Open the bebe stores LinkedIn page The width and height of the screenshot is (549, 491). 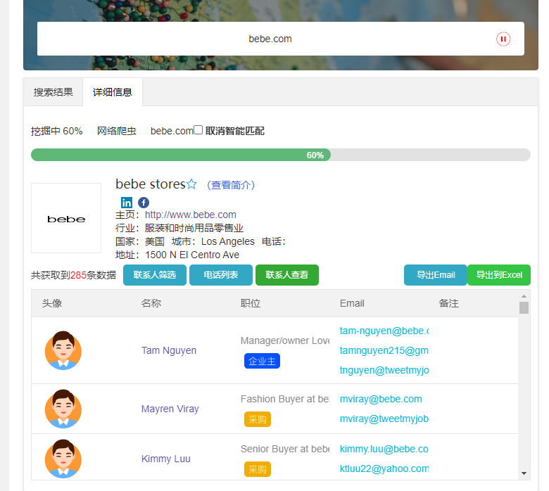click(127, 203)
